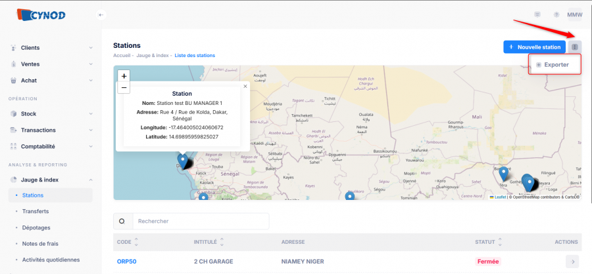The image size is (592, 274).
Task: Open the help question mark icon
Action: pyautogui.click(x=556, y=14)
